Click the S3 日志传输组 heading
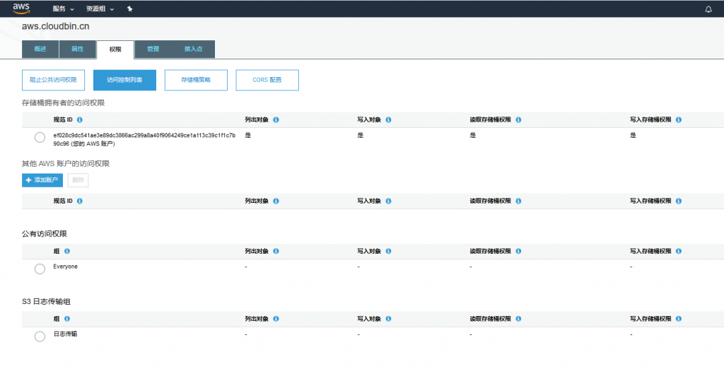The image size is (724, 369). tap(46, 302)
